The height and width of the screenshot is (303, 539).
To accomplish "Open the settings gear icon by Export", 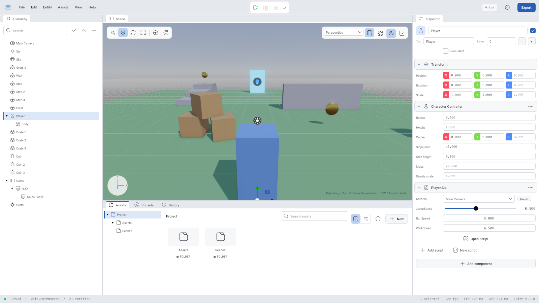I will click(x=507, y=7).
